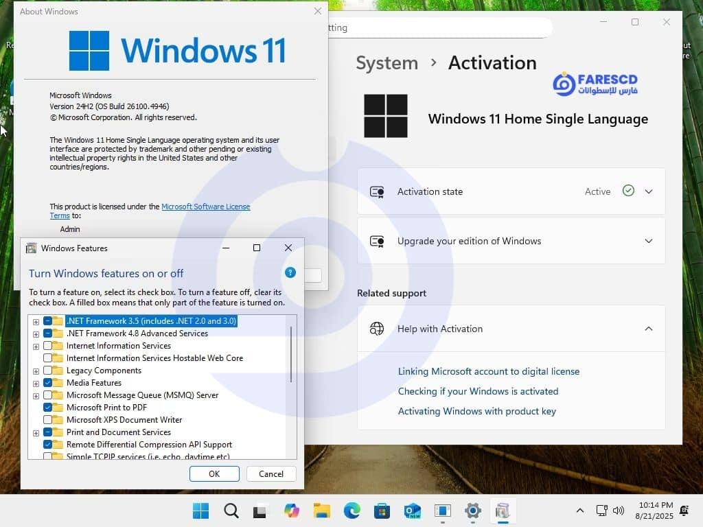703x527 pixels.
Task: Open volume speaker tray icon
Action: point(619,511)
